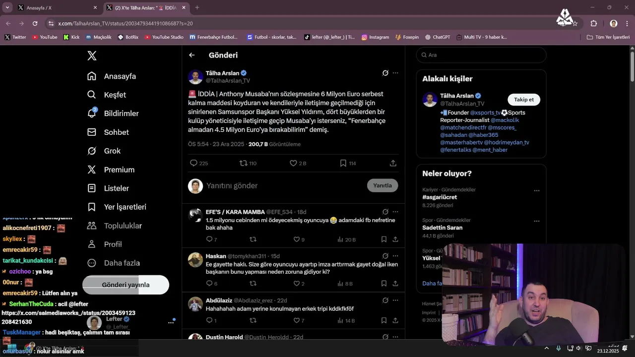Like the EFE'S / KARA MAMBA comment
This screenshot has height=357, width=635.
[x=297, y=239]
